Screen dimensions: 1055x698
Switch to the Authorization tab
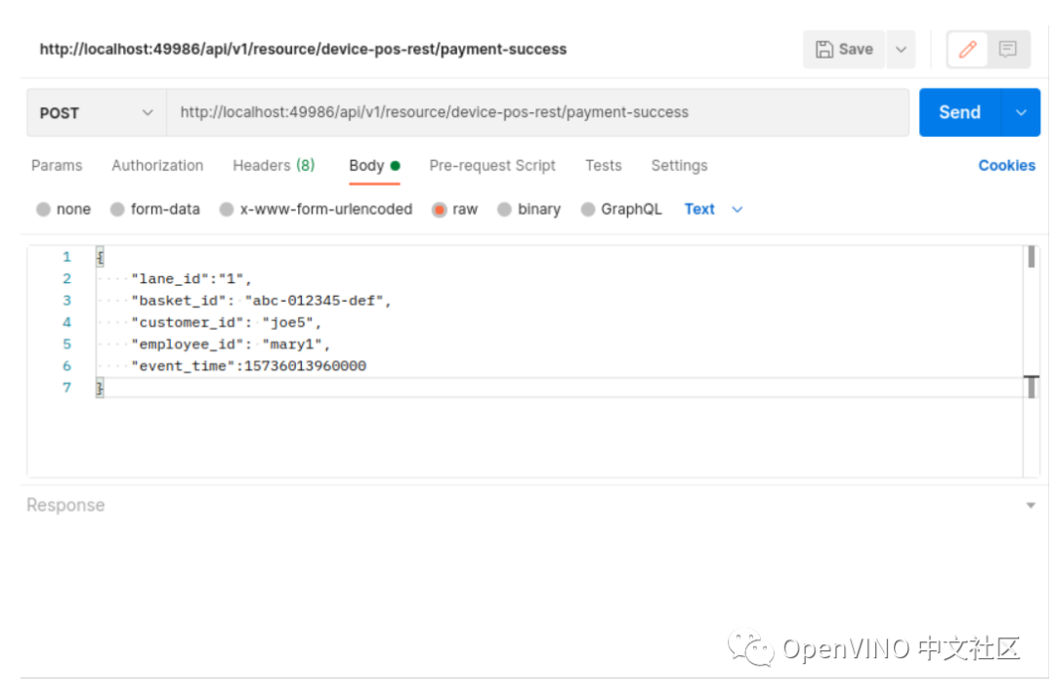click(157, 165)
